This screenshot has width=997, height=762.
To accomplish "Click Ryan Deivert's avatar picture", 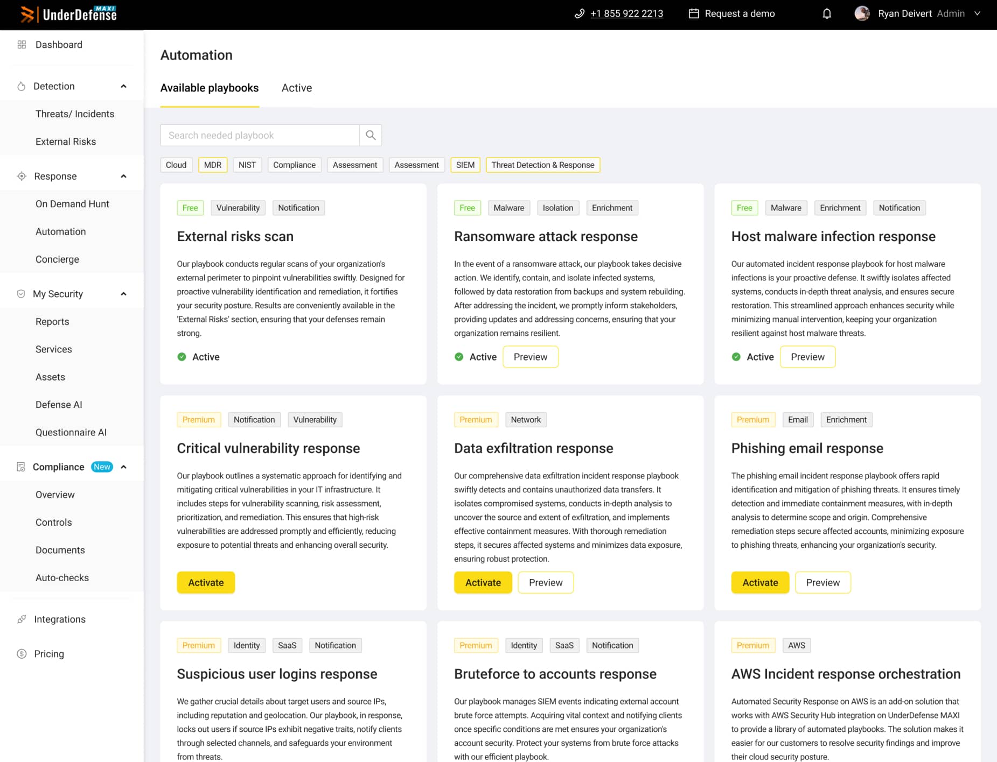I will 862,13.
